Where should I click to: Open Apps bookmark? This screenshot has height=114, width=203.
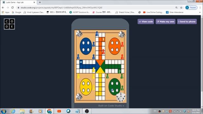(x=6, y=12)
